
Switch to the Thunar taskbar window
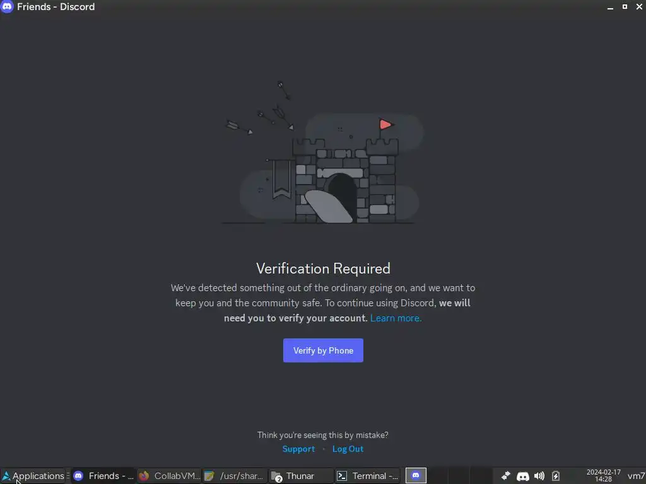pos(301,476)
